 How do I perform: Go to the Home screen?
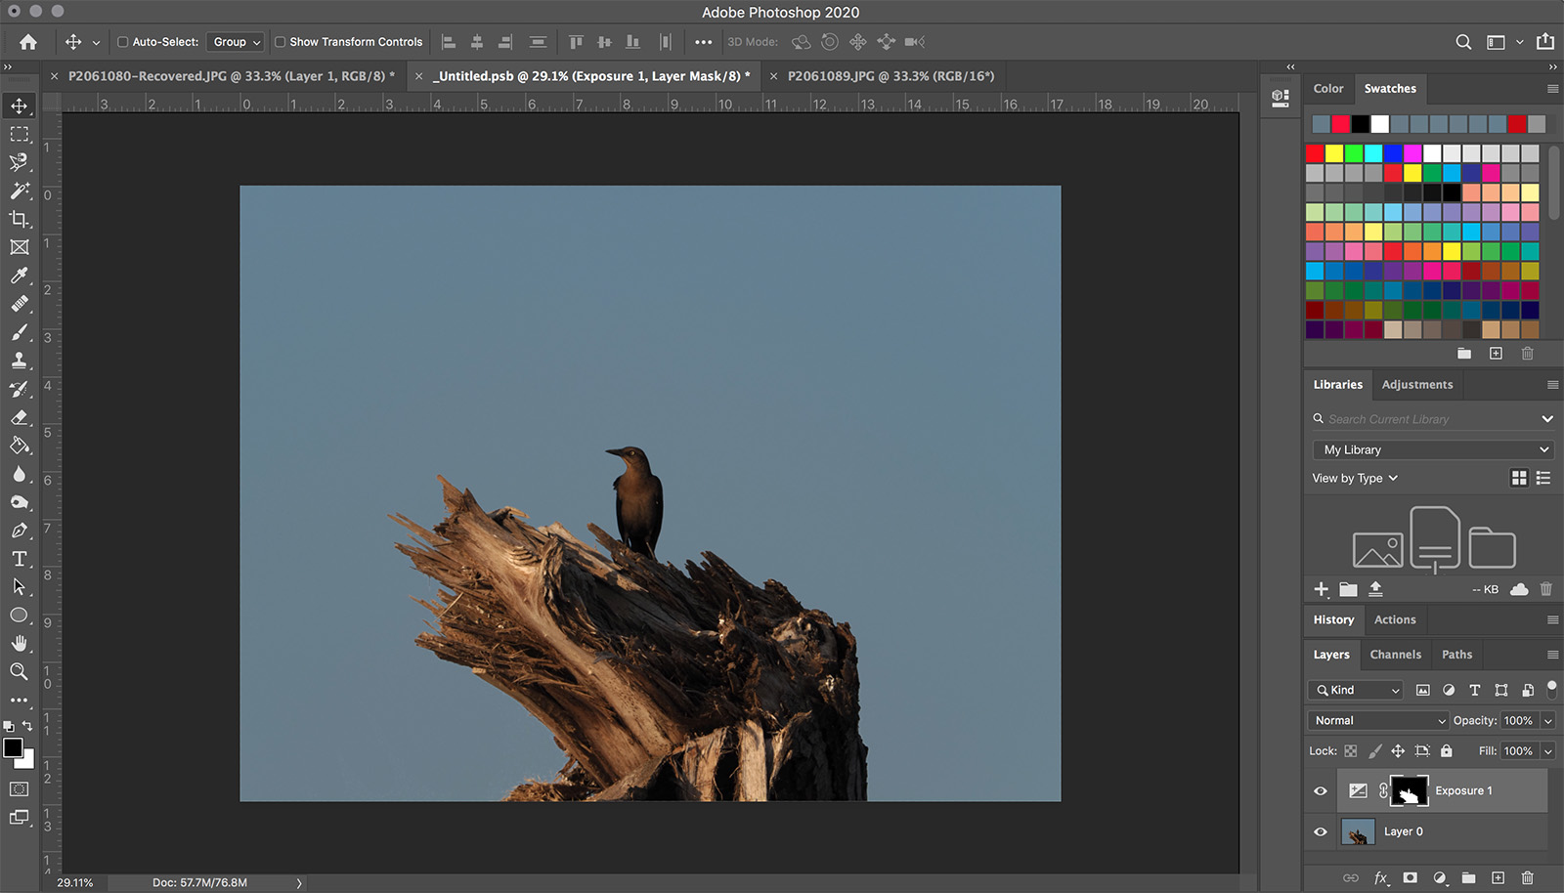(28, 42)
